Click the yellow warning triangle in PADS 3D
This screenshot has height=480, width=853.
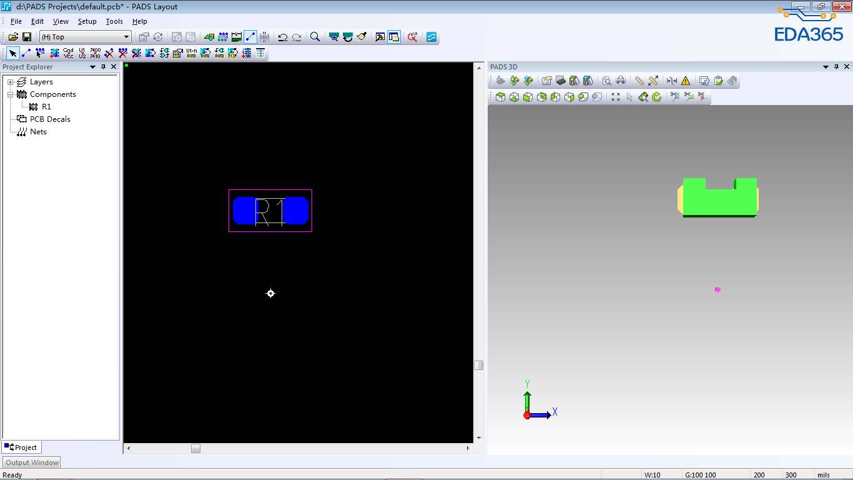(x=686, y=81)
